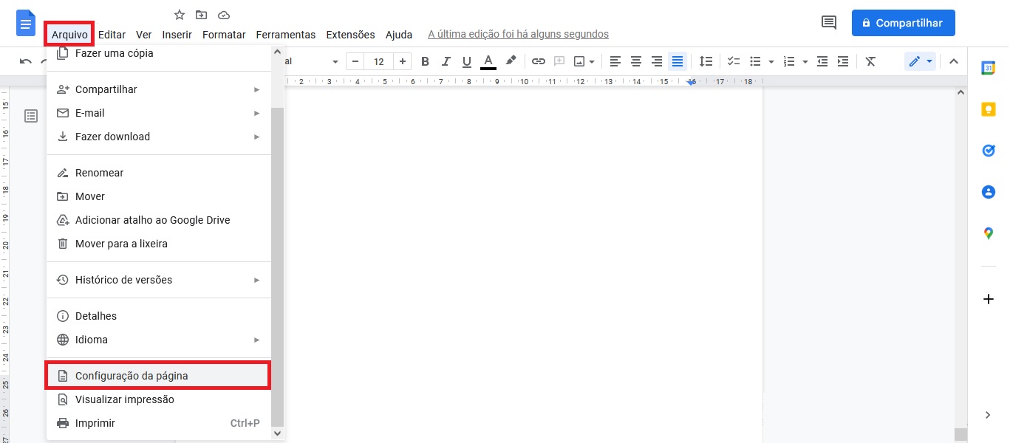Image resolution: width=1010 pixels, height=443 pixels.
Task: Toggle italic text formatting
Action: (x=446, y=61)
